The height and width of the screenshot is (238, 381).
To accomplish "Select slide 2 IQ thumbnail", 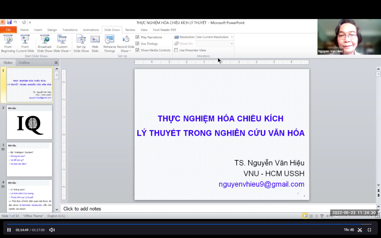I will (x=29, y=122).
